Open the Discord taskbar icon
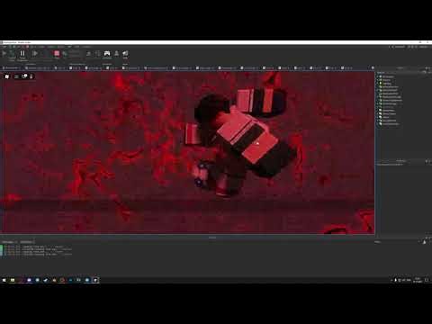Screen dimensions: 432x324 (29, 280)
